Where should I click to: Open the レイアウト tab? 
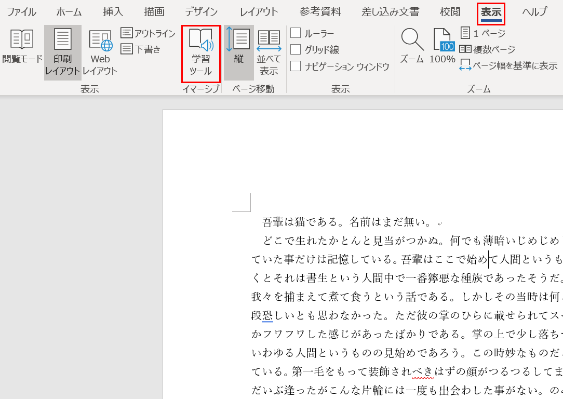259,12
